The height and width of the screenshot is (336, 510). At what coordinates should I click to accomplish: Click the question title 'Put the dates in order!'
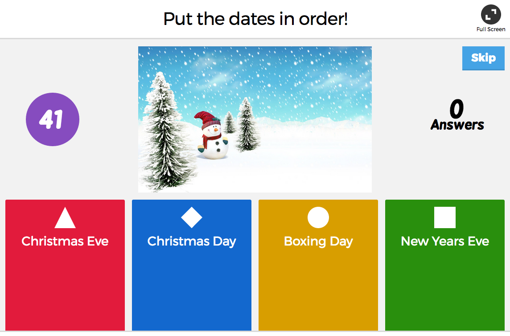click(x=255, y=19)
